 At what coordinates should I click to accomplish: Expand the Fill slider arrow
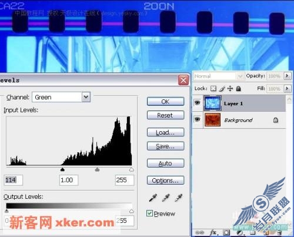click(287, 89)
